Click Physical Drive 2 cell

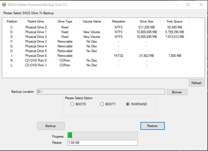pos(36,37)
